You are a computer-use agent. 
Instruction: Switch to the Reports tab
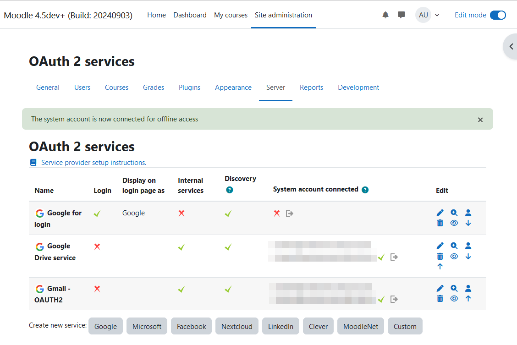click(311, 88)
